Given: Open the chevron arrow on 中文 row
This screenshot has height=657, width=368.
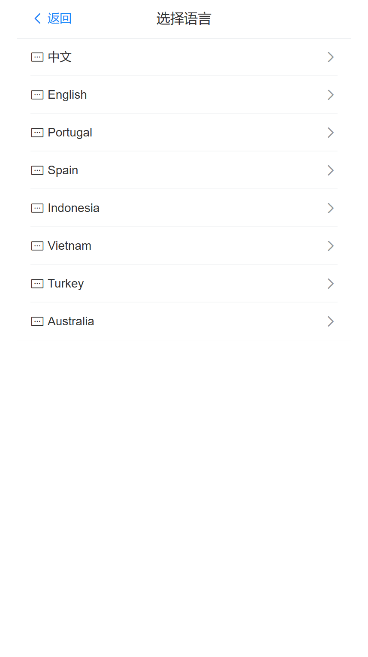Looking at the screenshot, I should (x=330, y=57).
